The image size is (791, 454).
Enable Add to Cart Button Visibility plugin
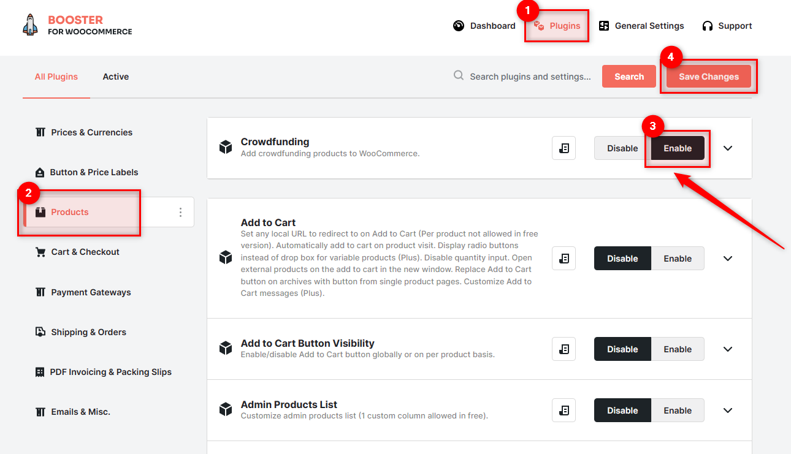pos(678,349)
